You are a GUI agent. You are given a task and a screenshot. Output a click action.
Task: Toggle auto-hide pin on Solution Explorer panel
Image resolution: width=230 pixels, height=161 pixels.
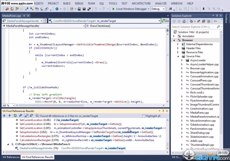click(x=217, y=16)
